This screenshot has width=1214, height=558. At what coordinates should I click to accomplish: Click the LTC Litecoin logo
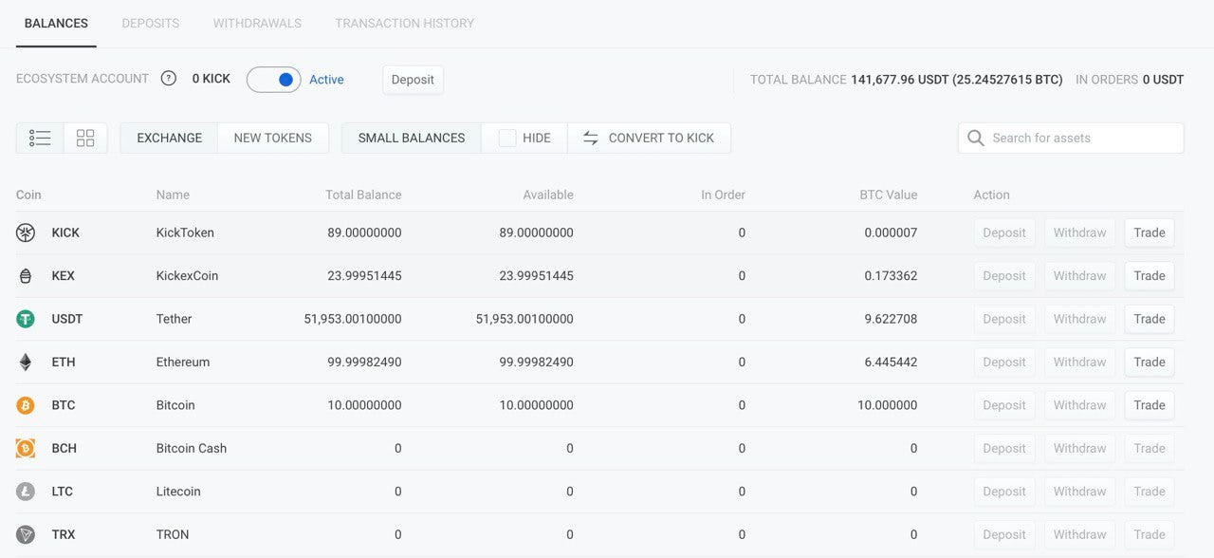(x=26, y=492)
